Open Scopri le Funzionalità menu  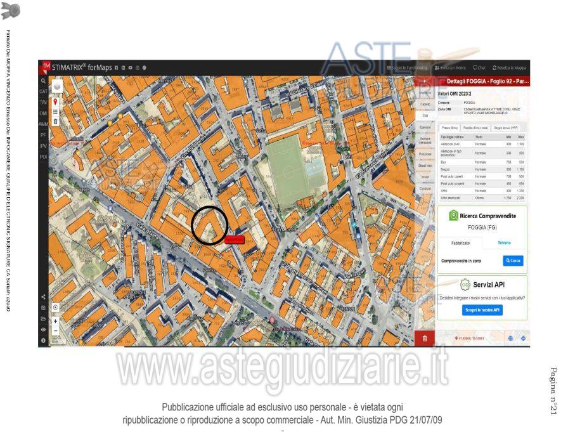coord(407,67)
